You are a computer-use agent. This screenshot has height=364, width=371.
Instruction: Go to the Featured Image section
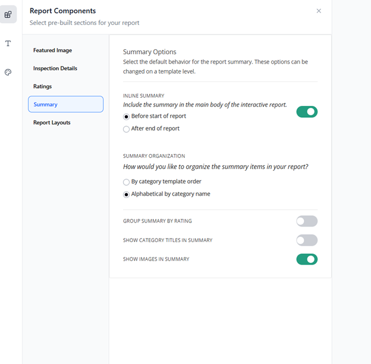point(52,51)
